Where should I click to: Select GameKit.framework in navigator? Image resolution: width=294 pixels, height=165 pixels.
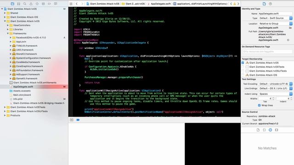click(x=27, y=78)
